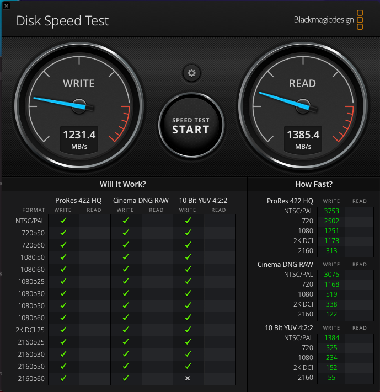The height and width of the screenshot is (392, 380).
Task: Click the 'ProRes 422 HQ' header in Will It Work
Action: pos(78,201)
